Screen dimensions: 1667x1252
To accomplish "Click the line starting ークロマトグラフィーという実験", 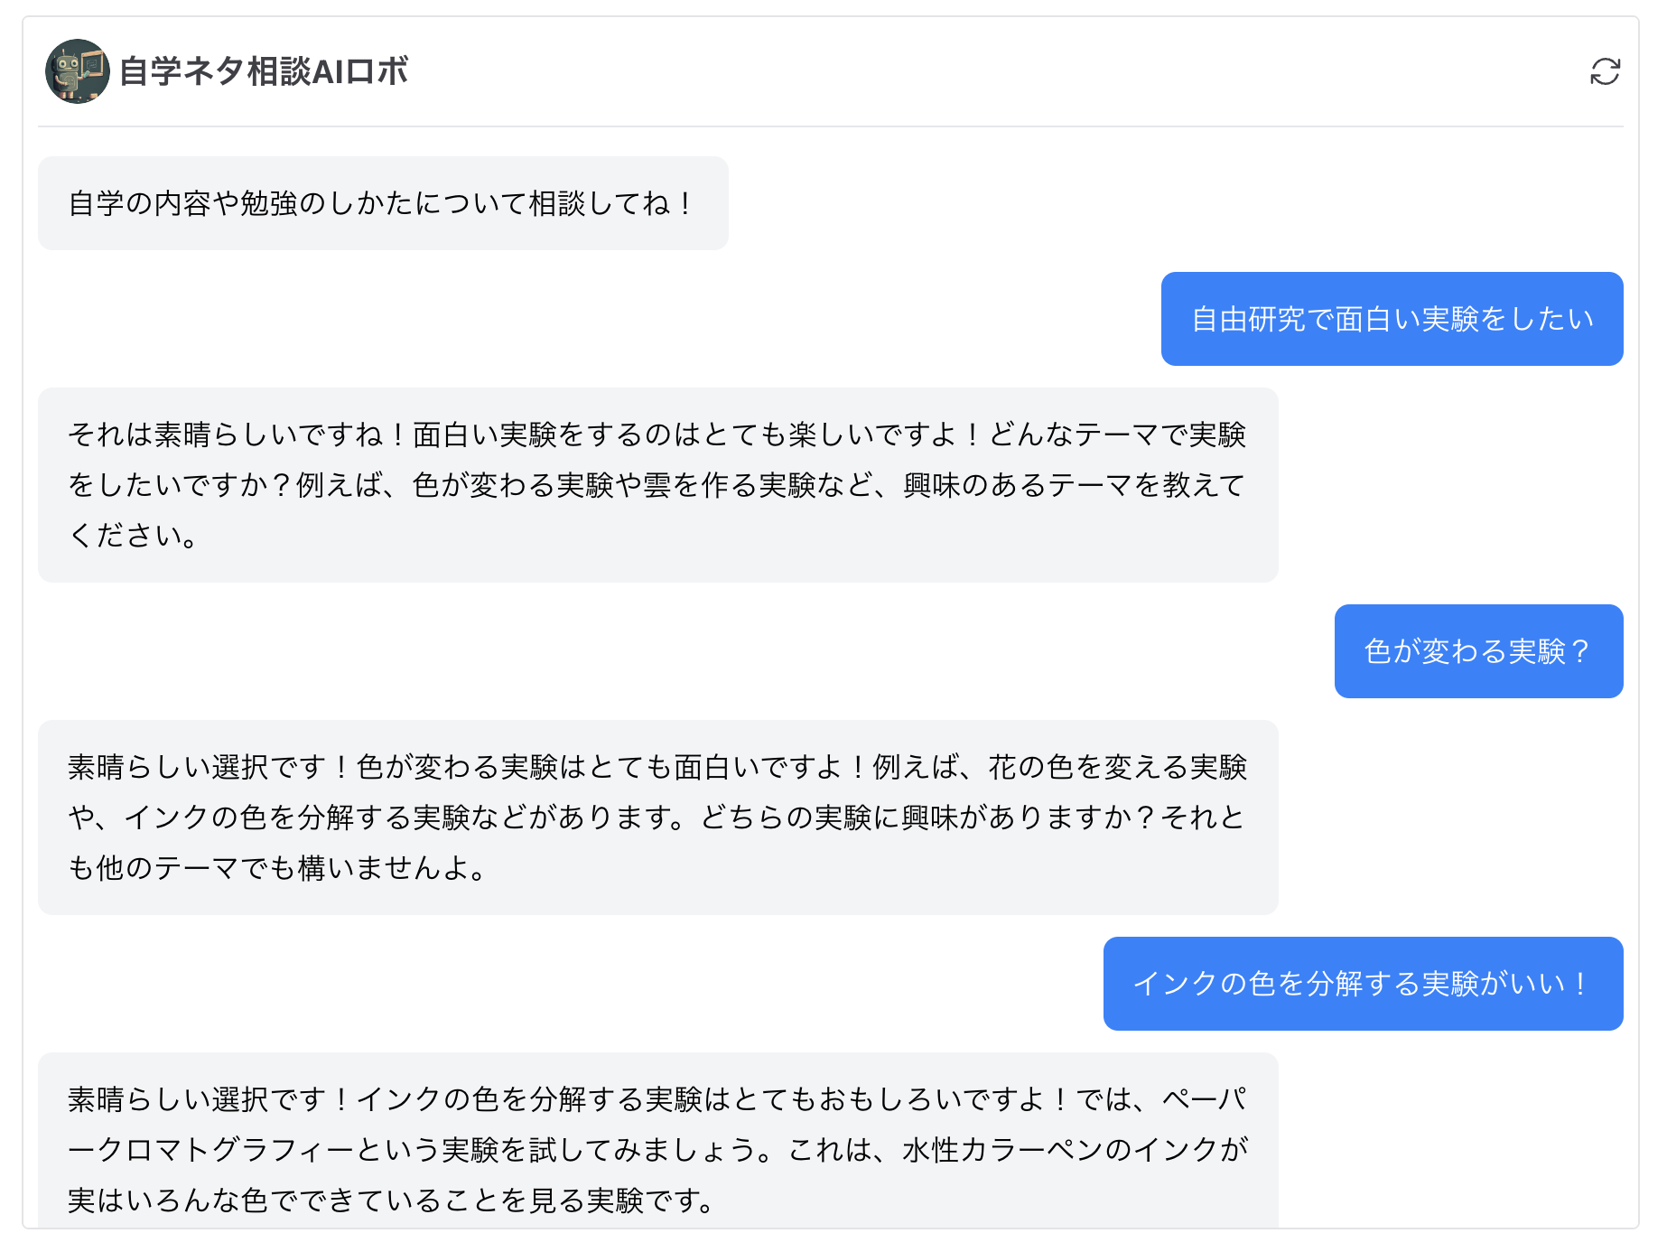I will coord(657,1150).
